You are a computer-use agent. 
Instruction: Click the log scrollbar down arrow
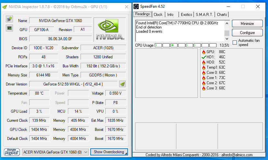pos(227,39)
